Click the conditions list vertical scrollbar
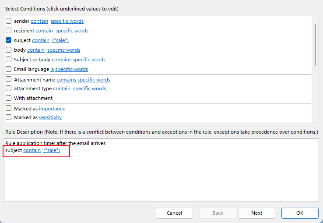 [315, 45]
